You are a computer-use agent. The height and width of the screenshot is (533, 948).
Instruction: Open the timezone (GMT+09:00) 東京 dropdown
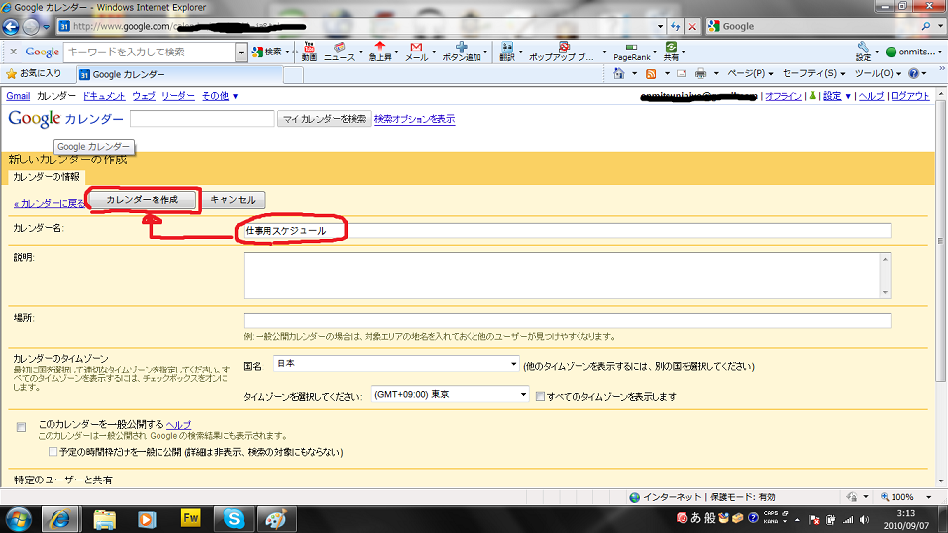pyautogui.click(x=451, y=394)
